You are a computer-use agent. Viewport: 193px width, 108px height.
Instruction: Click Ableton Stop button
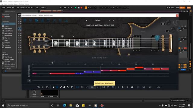pyautogui.click(x=78, y=7)
